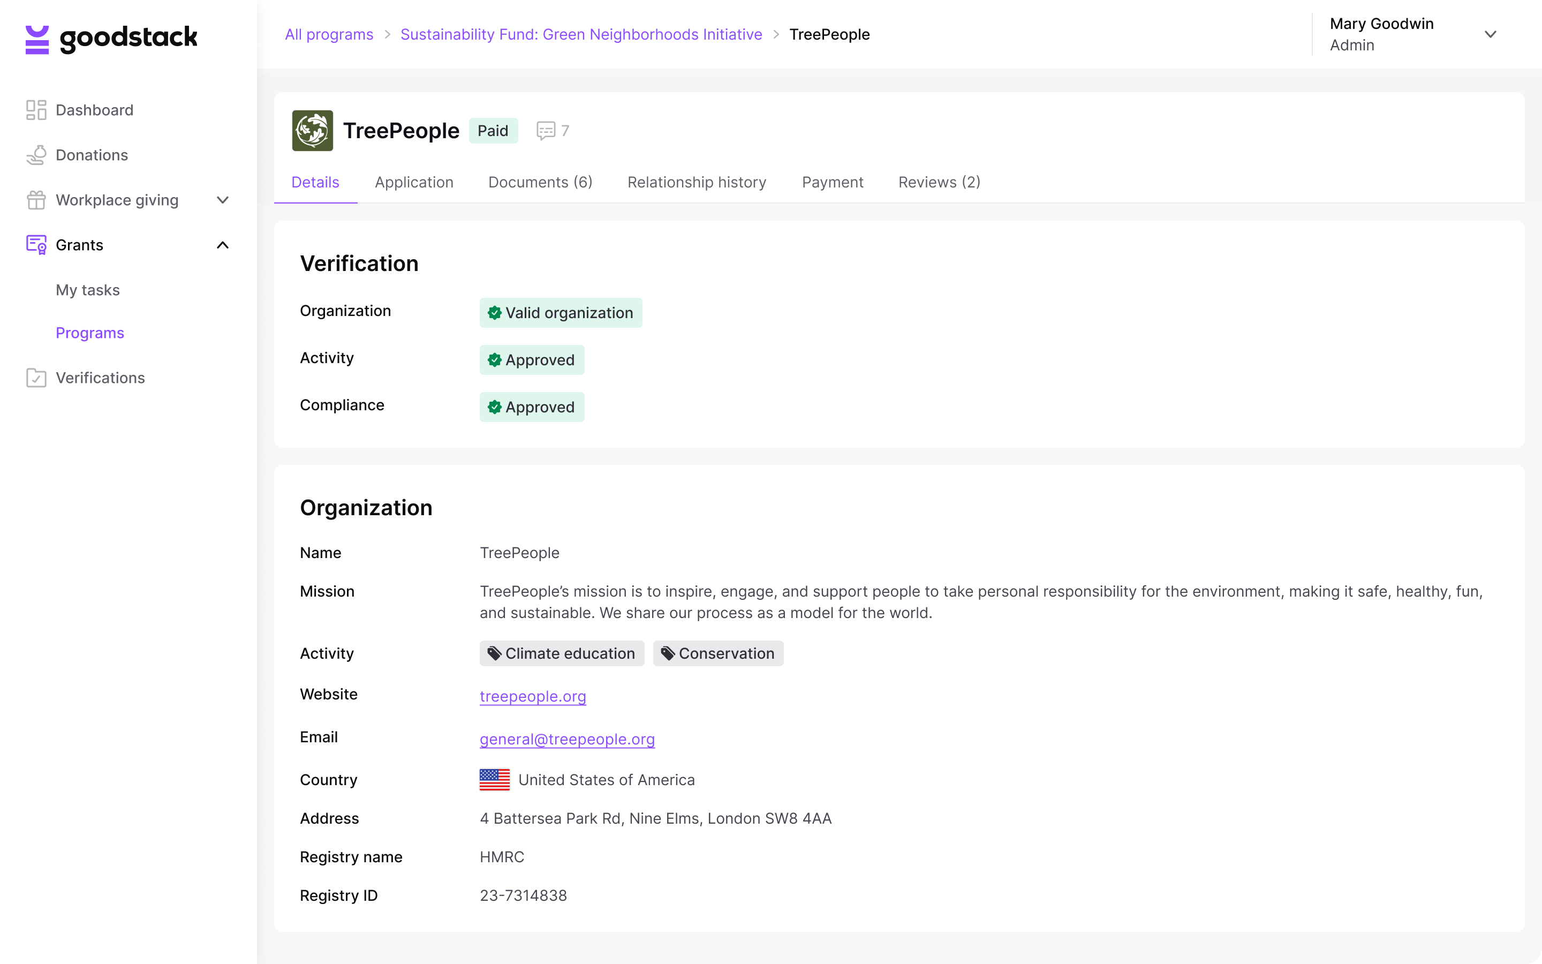The width and height of the screenshot is (1542, 964).
Task: Click the TreePeople organization logo
Action: click(312, 131)
